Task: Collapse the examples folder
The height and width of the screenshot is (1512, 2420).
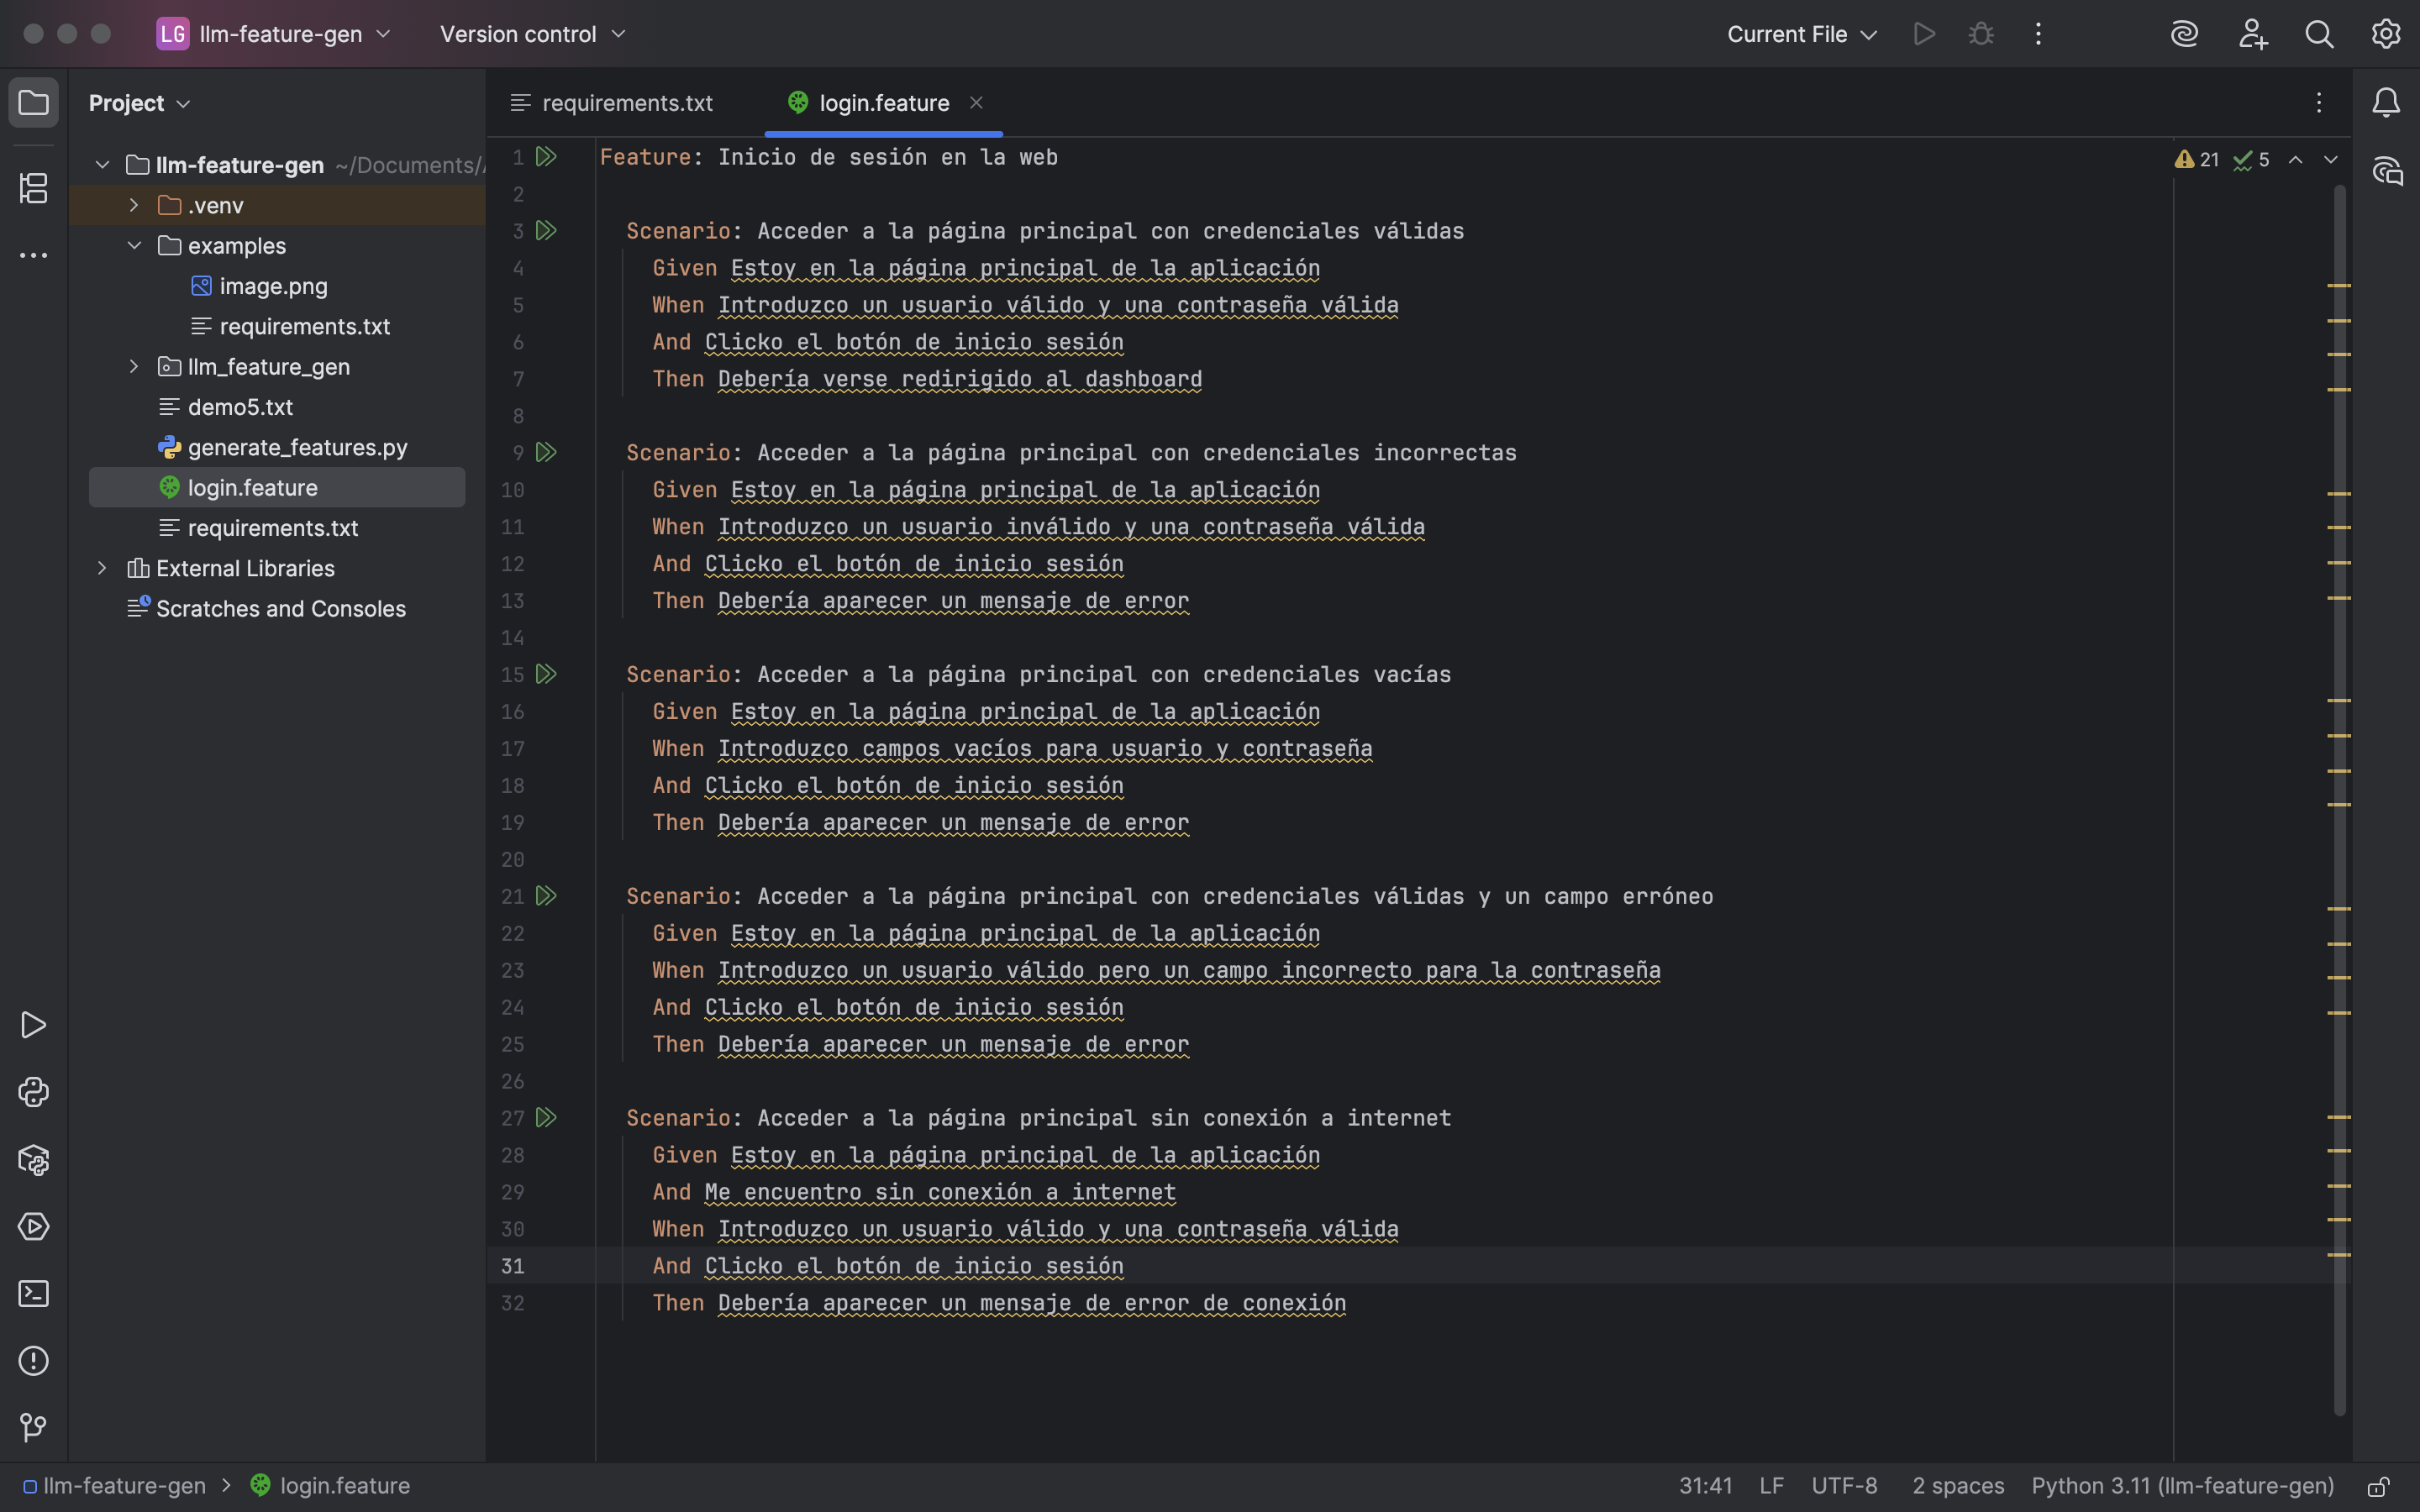Action: (134, 246)
